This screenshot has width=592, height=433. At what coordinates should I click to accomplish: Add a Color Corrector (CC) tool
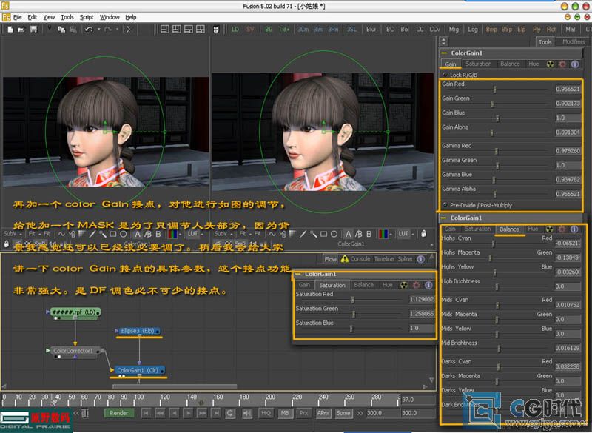pos(420,30)
